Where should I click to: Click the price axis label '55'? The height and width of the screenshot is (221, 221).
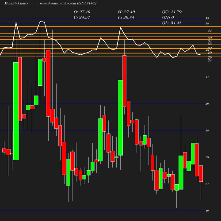[207, 19]
